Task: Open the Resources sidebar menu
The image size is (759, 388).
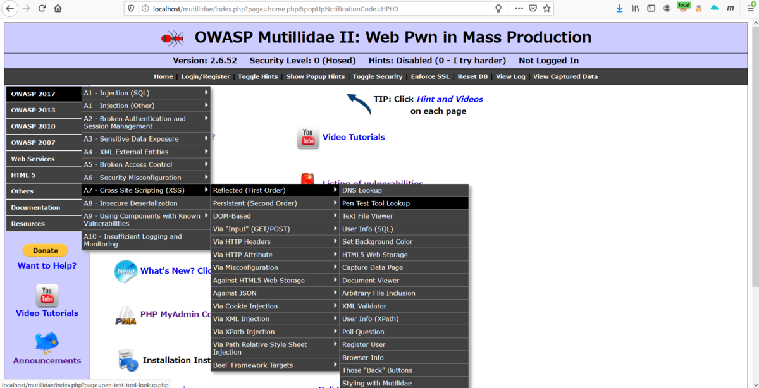Action: click(44, 224)
